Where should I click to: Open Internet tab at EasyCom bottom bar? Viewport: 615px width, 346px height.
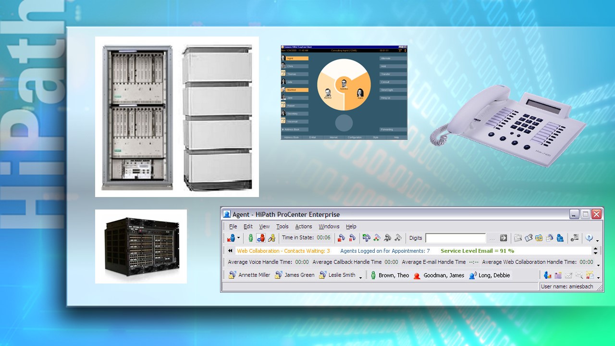coord(333,137)
